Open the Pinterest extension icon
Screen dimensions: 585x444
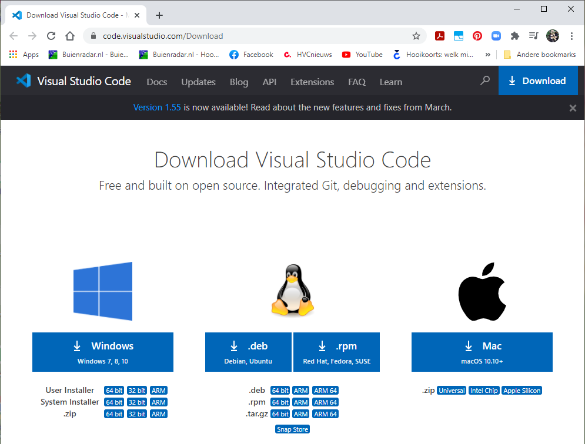[477, 36]
